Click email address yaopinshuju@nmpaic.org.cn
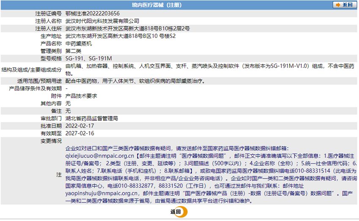Screen dimensions: 359x221 tap(101, 193)
